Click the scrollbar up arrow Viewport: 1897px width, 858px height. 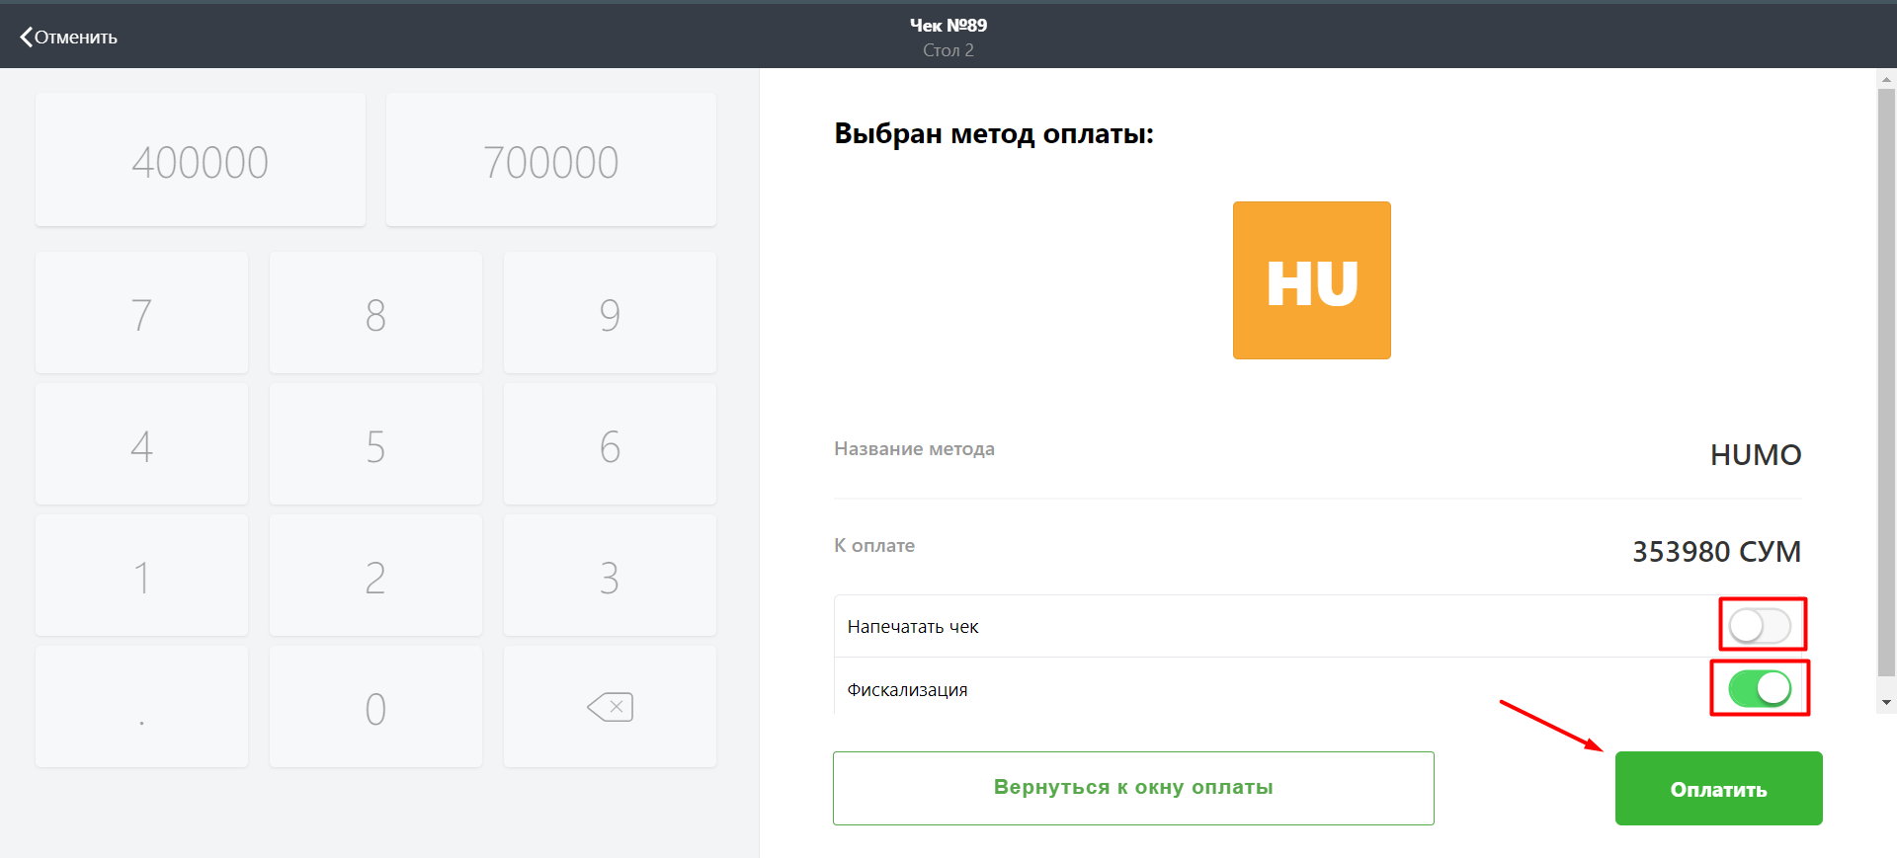coord(1887,79)
